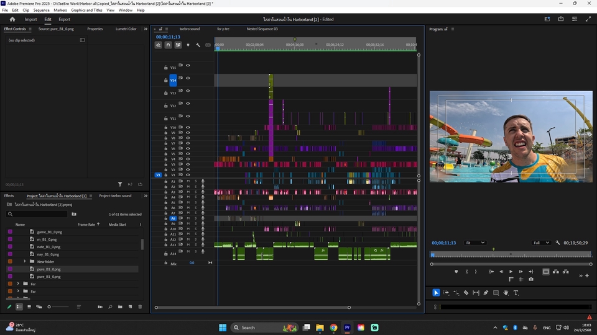This screenshot has height=335, width=597.
Task: Select the Razor tool
Action: [x=466, y=293]
